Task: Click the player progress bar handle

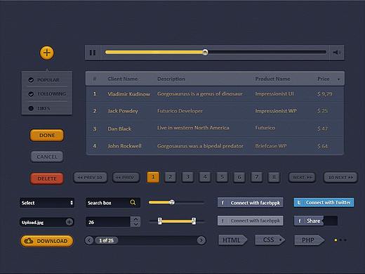Action: click(x=205, y=52)
